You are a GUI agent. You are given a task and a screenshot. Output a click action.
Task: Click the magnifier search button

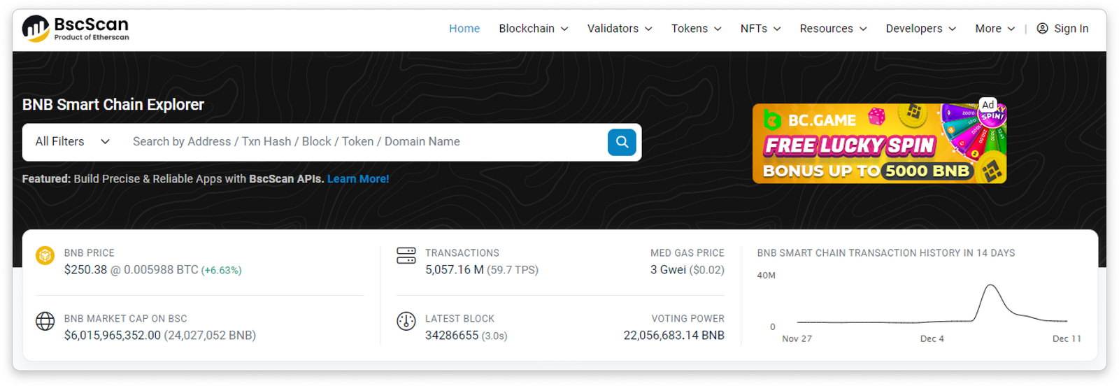pos(622,142)
